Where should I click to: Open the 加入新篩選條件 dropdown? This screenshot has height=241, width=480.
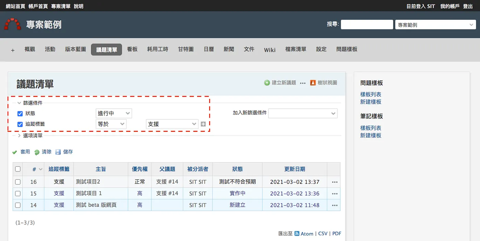[303, 113]
